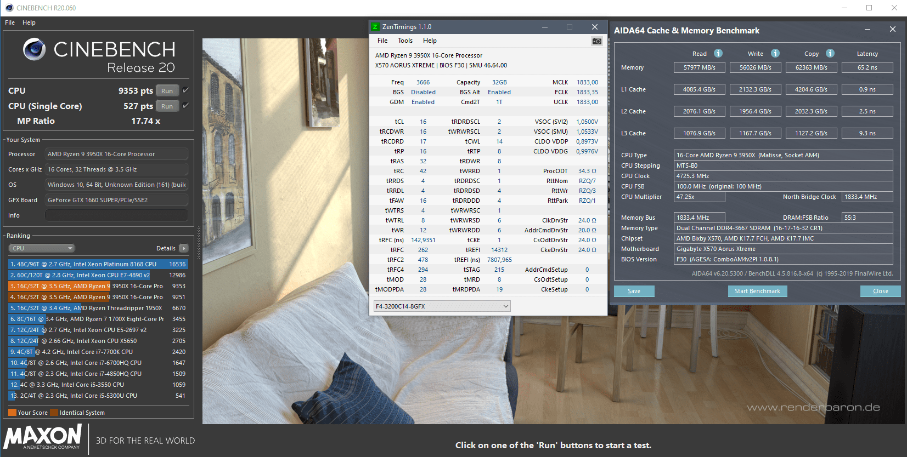This screenshot has width=907, height=457.
Task: Click the tRFC (ns) value 142,9351
Action: click(x=423, y=240)
